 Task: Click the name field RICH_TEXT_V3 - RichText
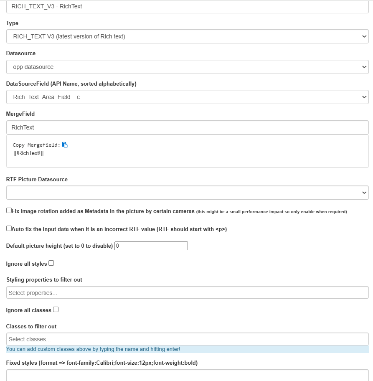188,7
